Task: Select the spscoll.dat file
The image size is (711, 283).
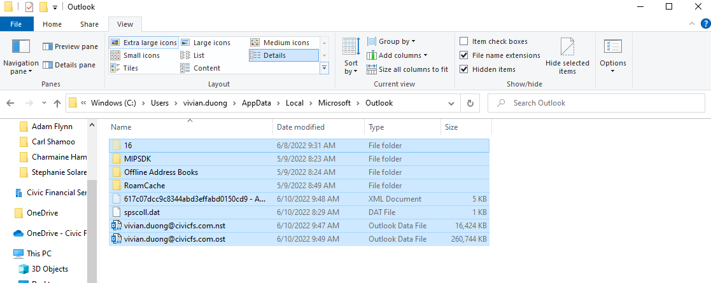Action: point(299,212)
